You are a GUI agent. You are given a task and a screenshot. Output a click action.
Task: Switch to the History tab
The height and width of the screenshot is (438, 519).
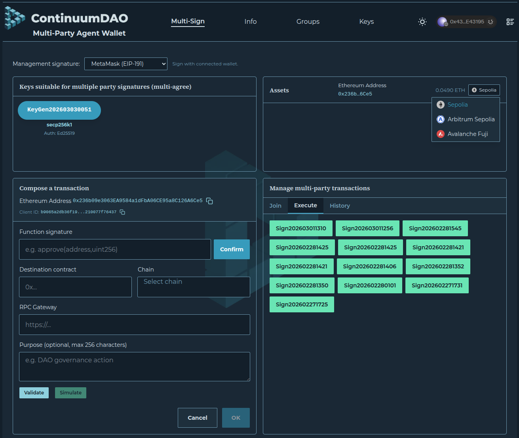coord(340,206)
